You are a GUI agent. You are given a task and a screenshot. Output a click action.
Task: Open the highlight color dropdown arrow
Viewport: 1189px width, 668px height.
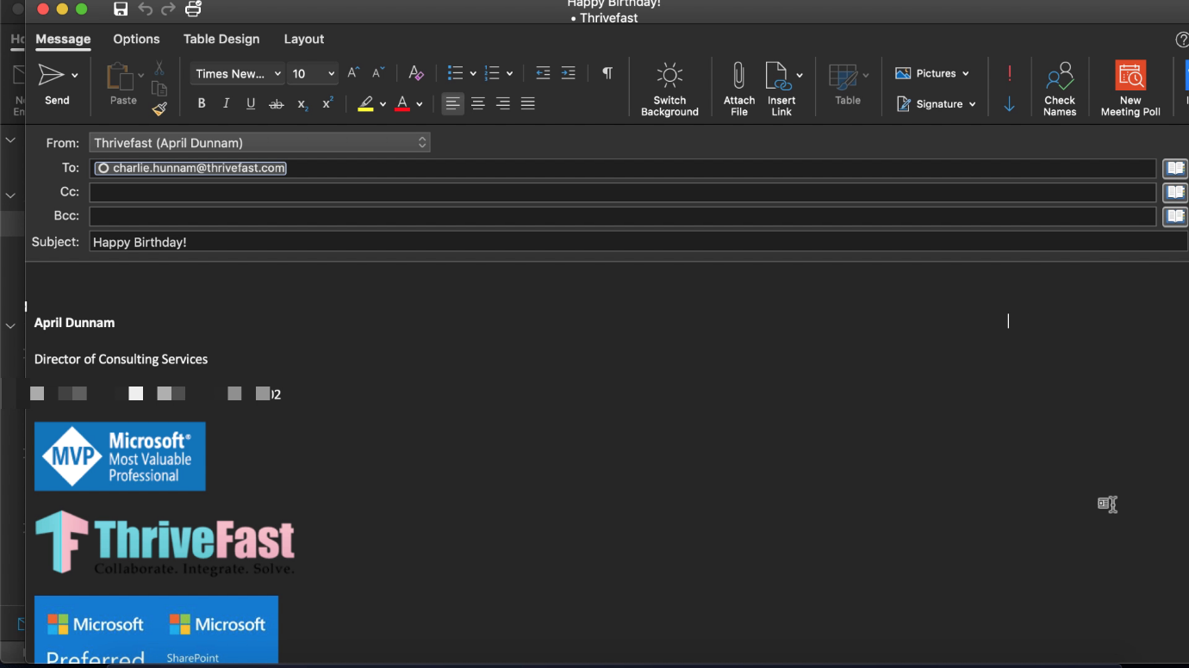(x=383, y=105)
